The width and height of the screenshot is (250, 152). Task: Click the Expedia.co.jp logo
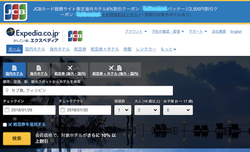33,35
